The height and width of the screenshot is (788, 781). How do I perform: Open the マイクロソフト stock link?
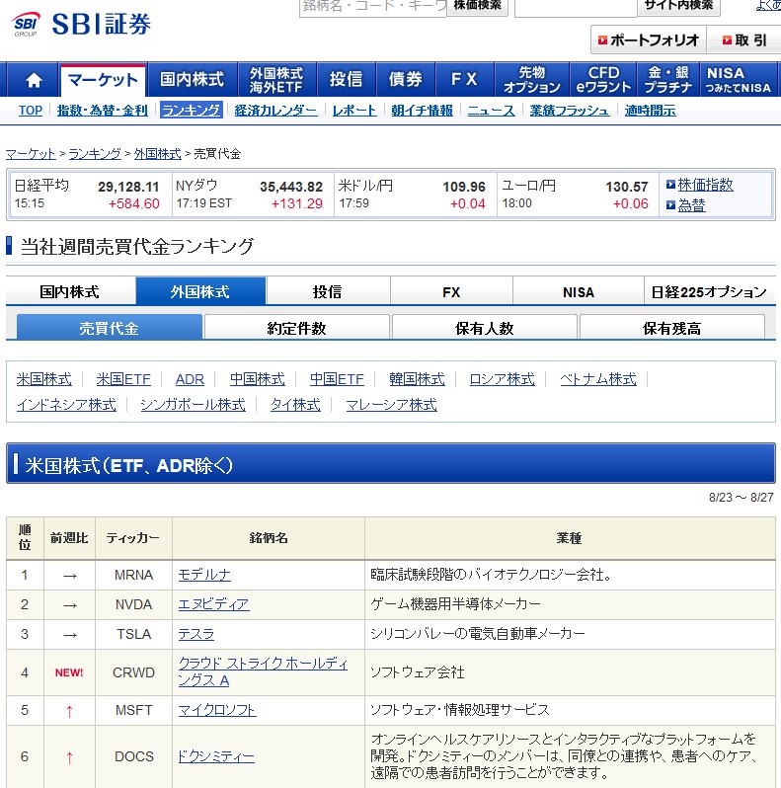(x=217, y=710)
